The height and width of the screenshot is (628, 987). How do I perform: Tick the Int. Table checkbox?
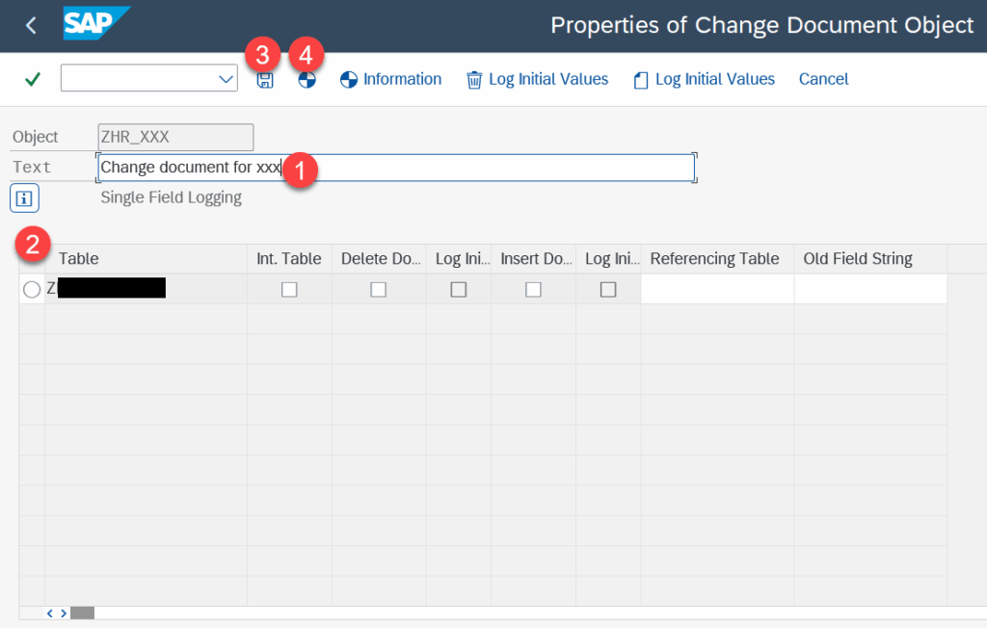[289, 289]
